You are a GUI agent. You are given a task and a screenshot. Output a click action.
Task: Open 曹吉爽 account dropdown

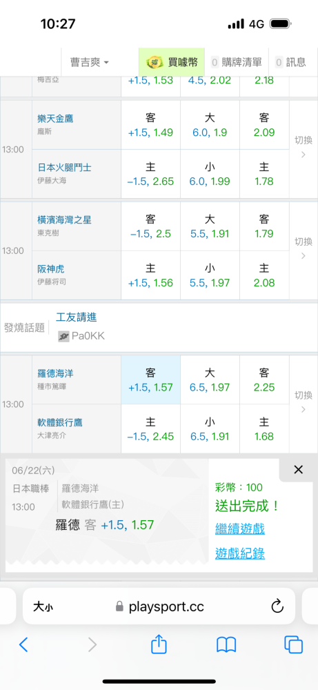click(89, 62)
